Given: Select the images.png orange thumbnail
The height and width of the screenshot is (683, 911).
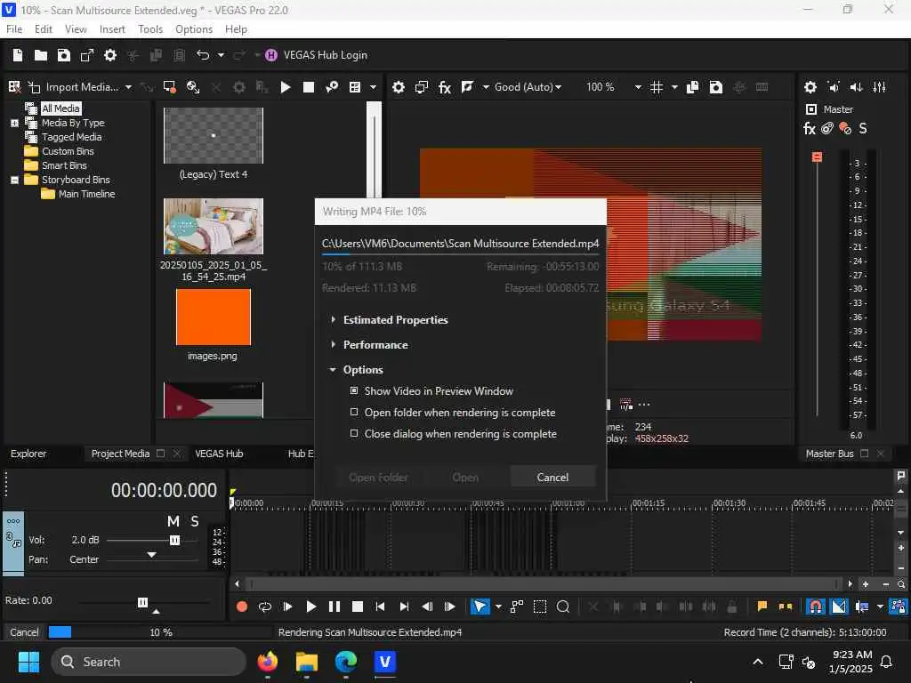Looking at the screenshot, I should pyautogui.click(x=214, y=317).
